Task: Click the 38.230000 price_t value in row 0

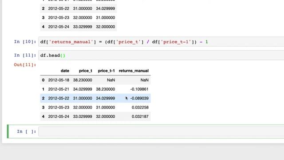Action: point(83,80)
